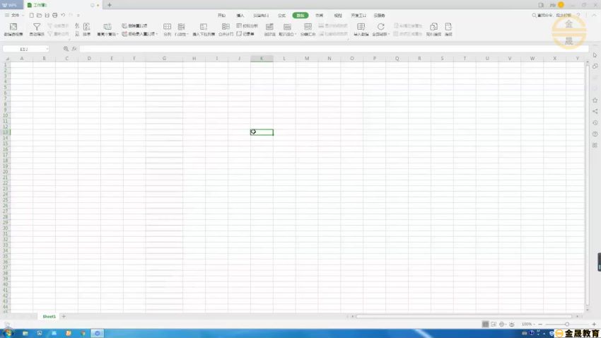This screenshot has width=601, height=338.
Task: Expand the Reject Duplicate Entry dropdown arrow
Action: (x=157, y=34)
